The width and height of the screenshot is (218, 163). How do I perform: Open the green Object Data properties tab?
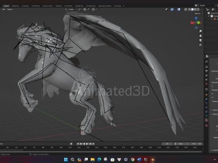206,116
